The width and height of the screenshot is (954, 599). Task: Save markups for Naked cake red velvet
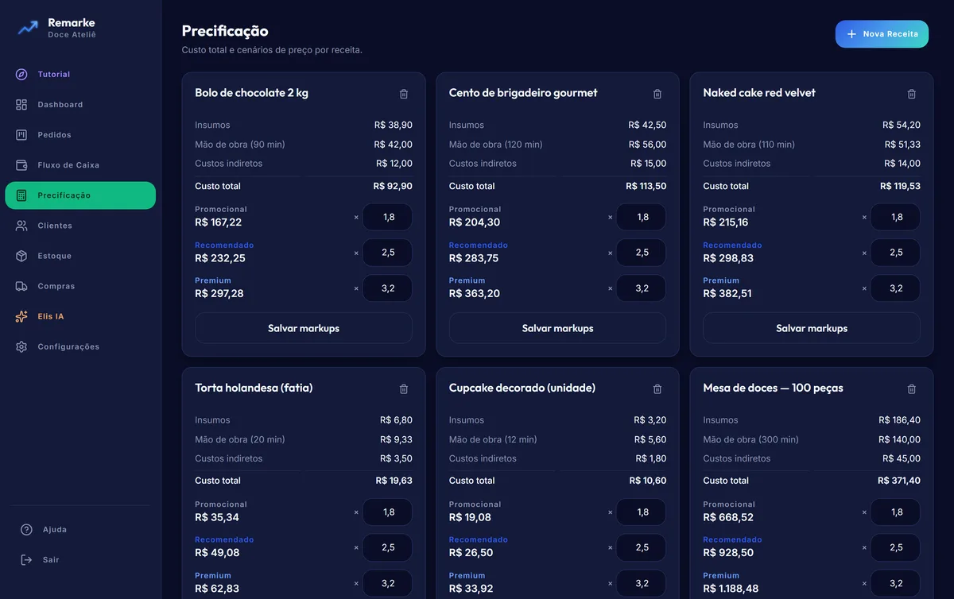[x=812, y=328]
